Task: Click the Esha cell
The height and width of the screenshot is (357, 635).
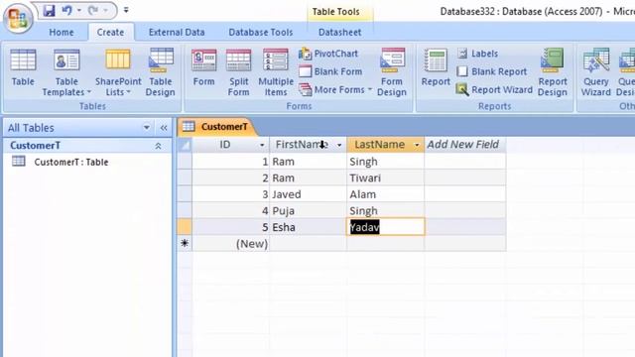Action: [x=308, y=227]
